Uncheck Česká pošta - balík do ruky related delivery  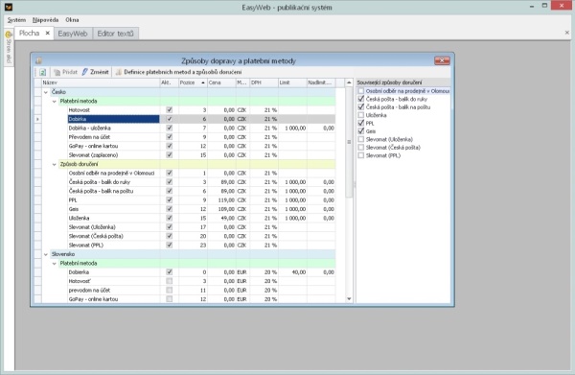(361, 99)
